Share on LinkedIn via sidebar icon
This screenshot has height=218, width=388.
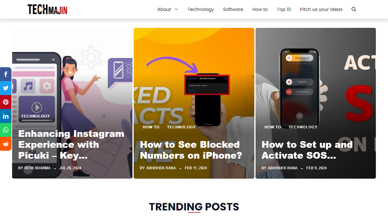pyautogui.click(x=6, y=116)
